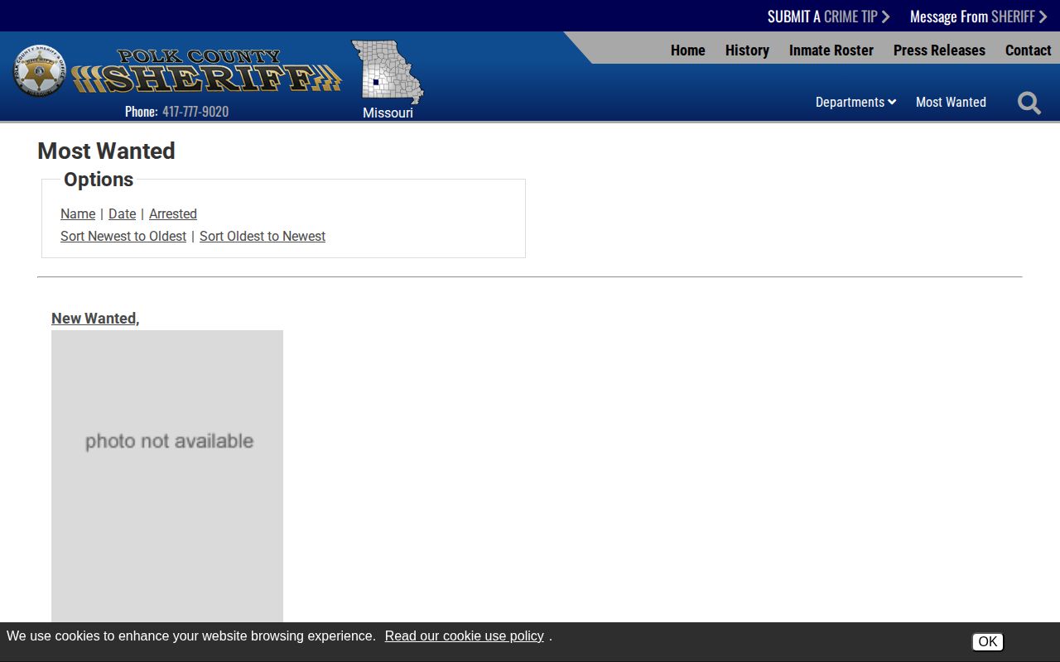Click the Missouri state map image
This screenshot has height=662, width=1060.
(387, 72)
